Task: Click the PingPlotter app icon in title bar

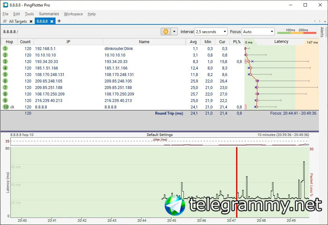Action: [6, 5]
